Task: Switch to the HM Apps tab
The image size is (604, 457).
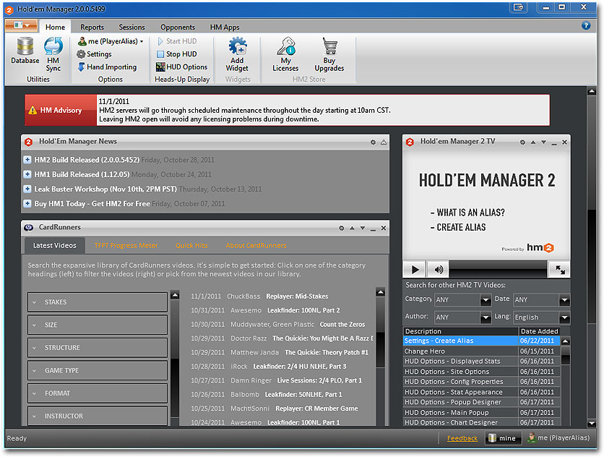Action: pyautogui.click(x=225, y=27)
